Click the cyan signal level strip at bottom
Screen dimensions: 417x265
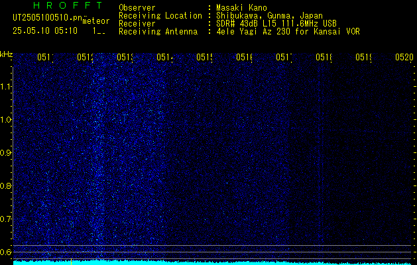click(213, 262)
